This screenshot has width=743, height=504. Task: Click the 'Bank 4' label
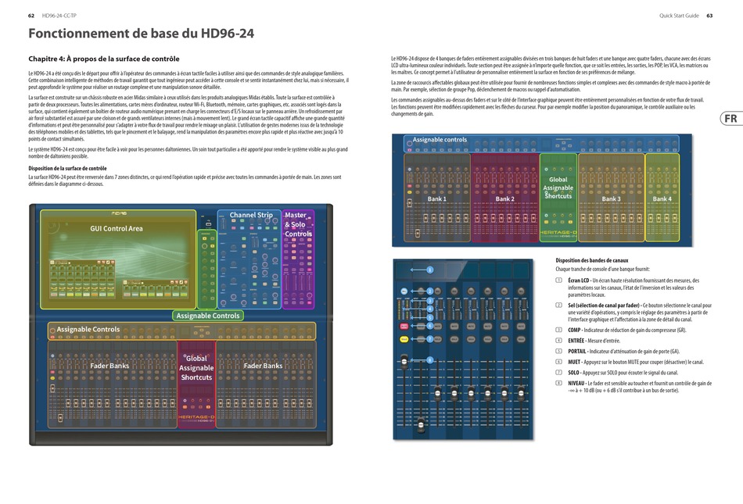662,198
